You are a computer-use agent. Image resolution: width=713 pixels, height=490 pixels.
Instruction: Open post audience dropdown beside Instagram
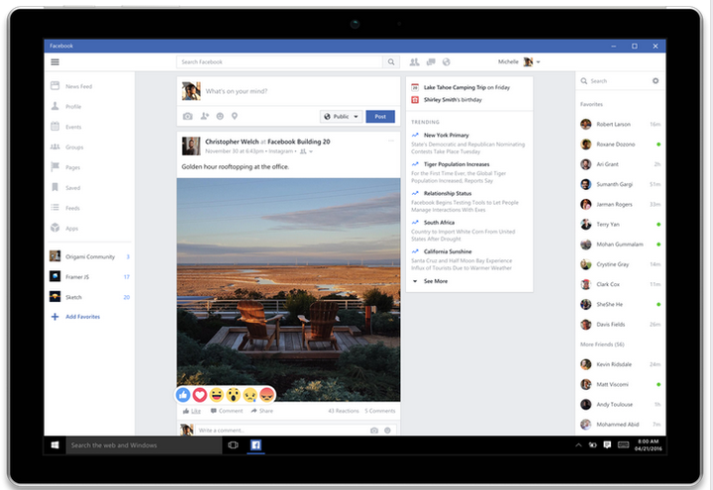306,151
